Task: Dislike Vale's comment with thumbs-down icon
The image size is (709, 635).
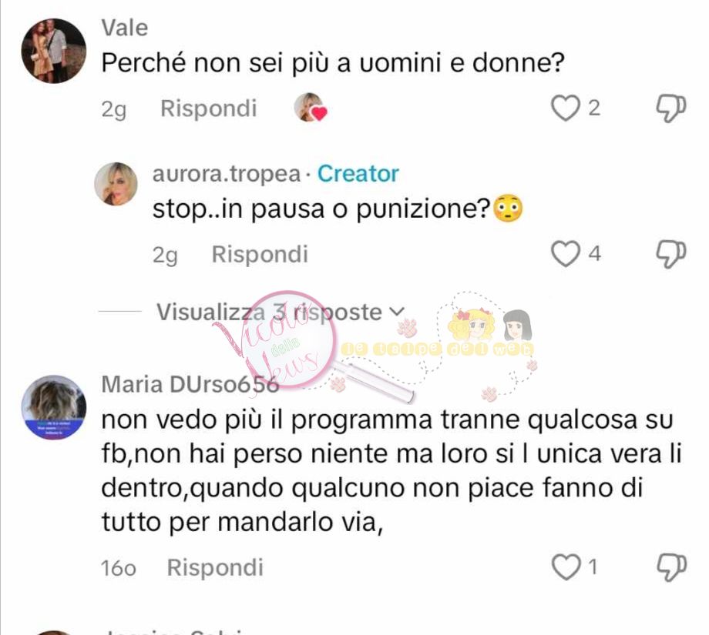Action: [671, 108]
